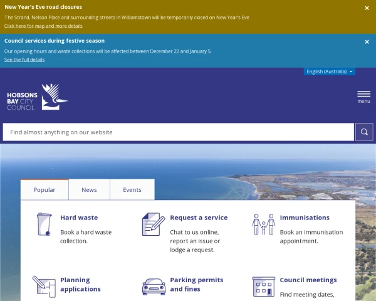Focus the 'Find almost anything' search field
This screenshot has height=301, width=376.
point(179,132)
